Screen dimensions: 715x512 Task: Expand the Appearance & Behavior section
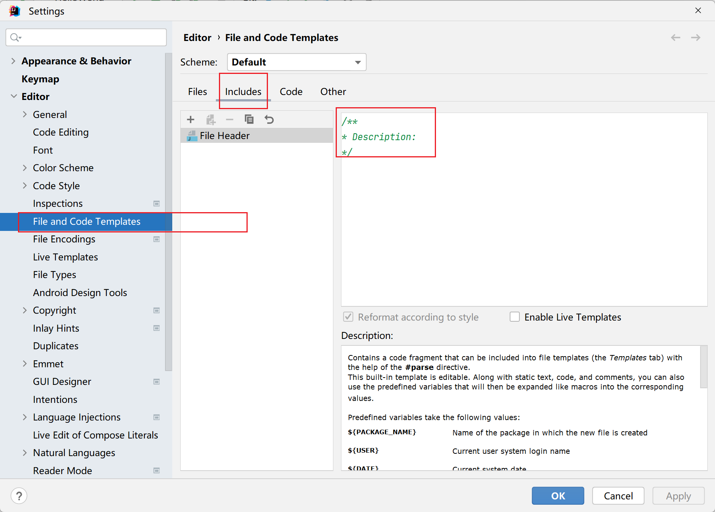point(13,61)
